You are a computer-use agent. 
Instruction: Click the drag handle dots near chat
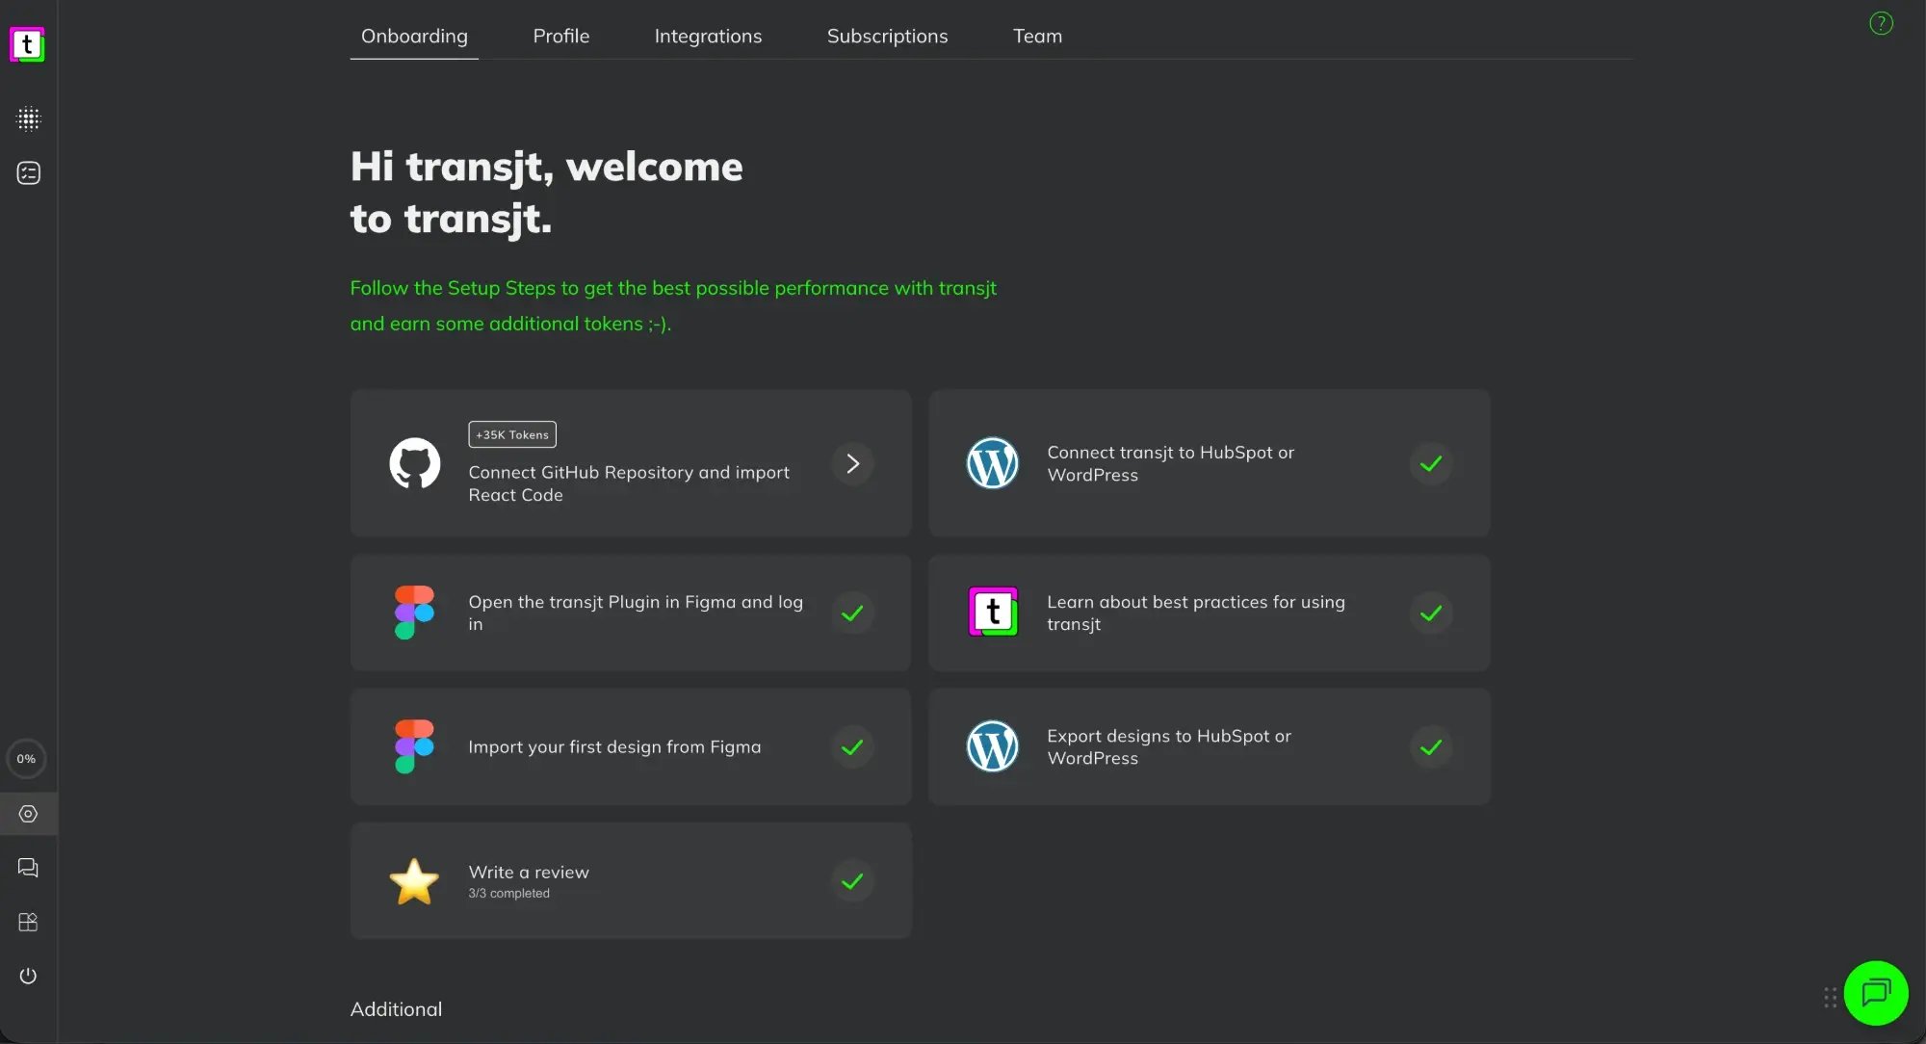[x=1831, y=998]
